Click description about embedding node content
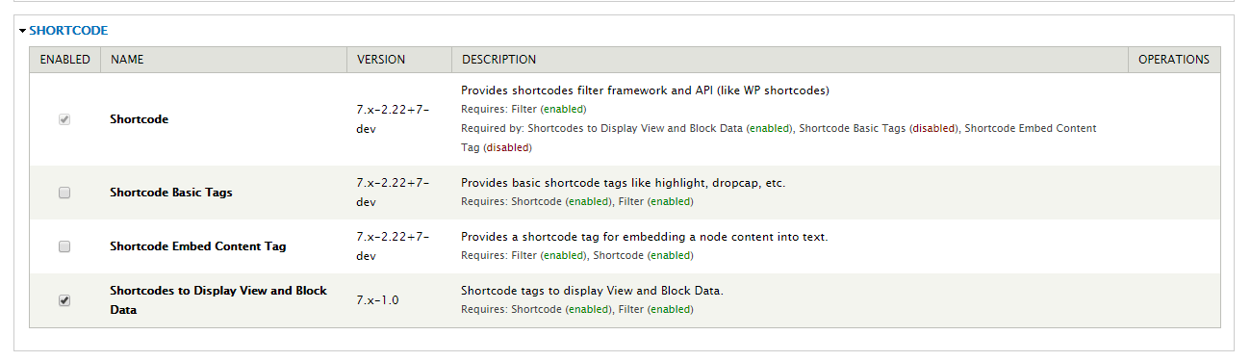 pos(645,237)
